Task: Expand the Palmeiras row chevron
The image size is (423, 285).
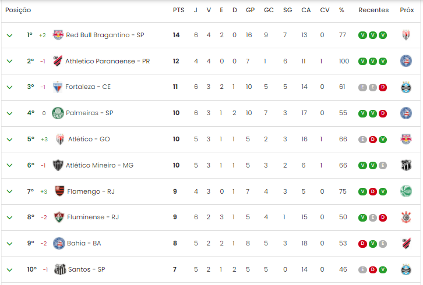Action: [x=9, y=113]
